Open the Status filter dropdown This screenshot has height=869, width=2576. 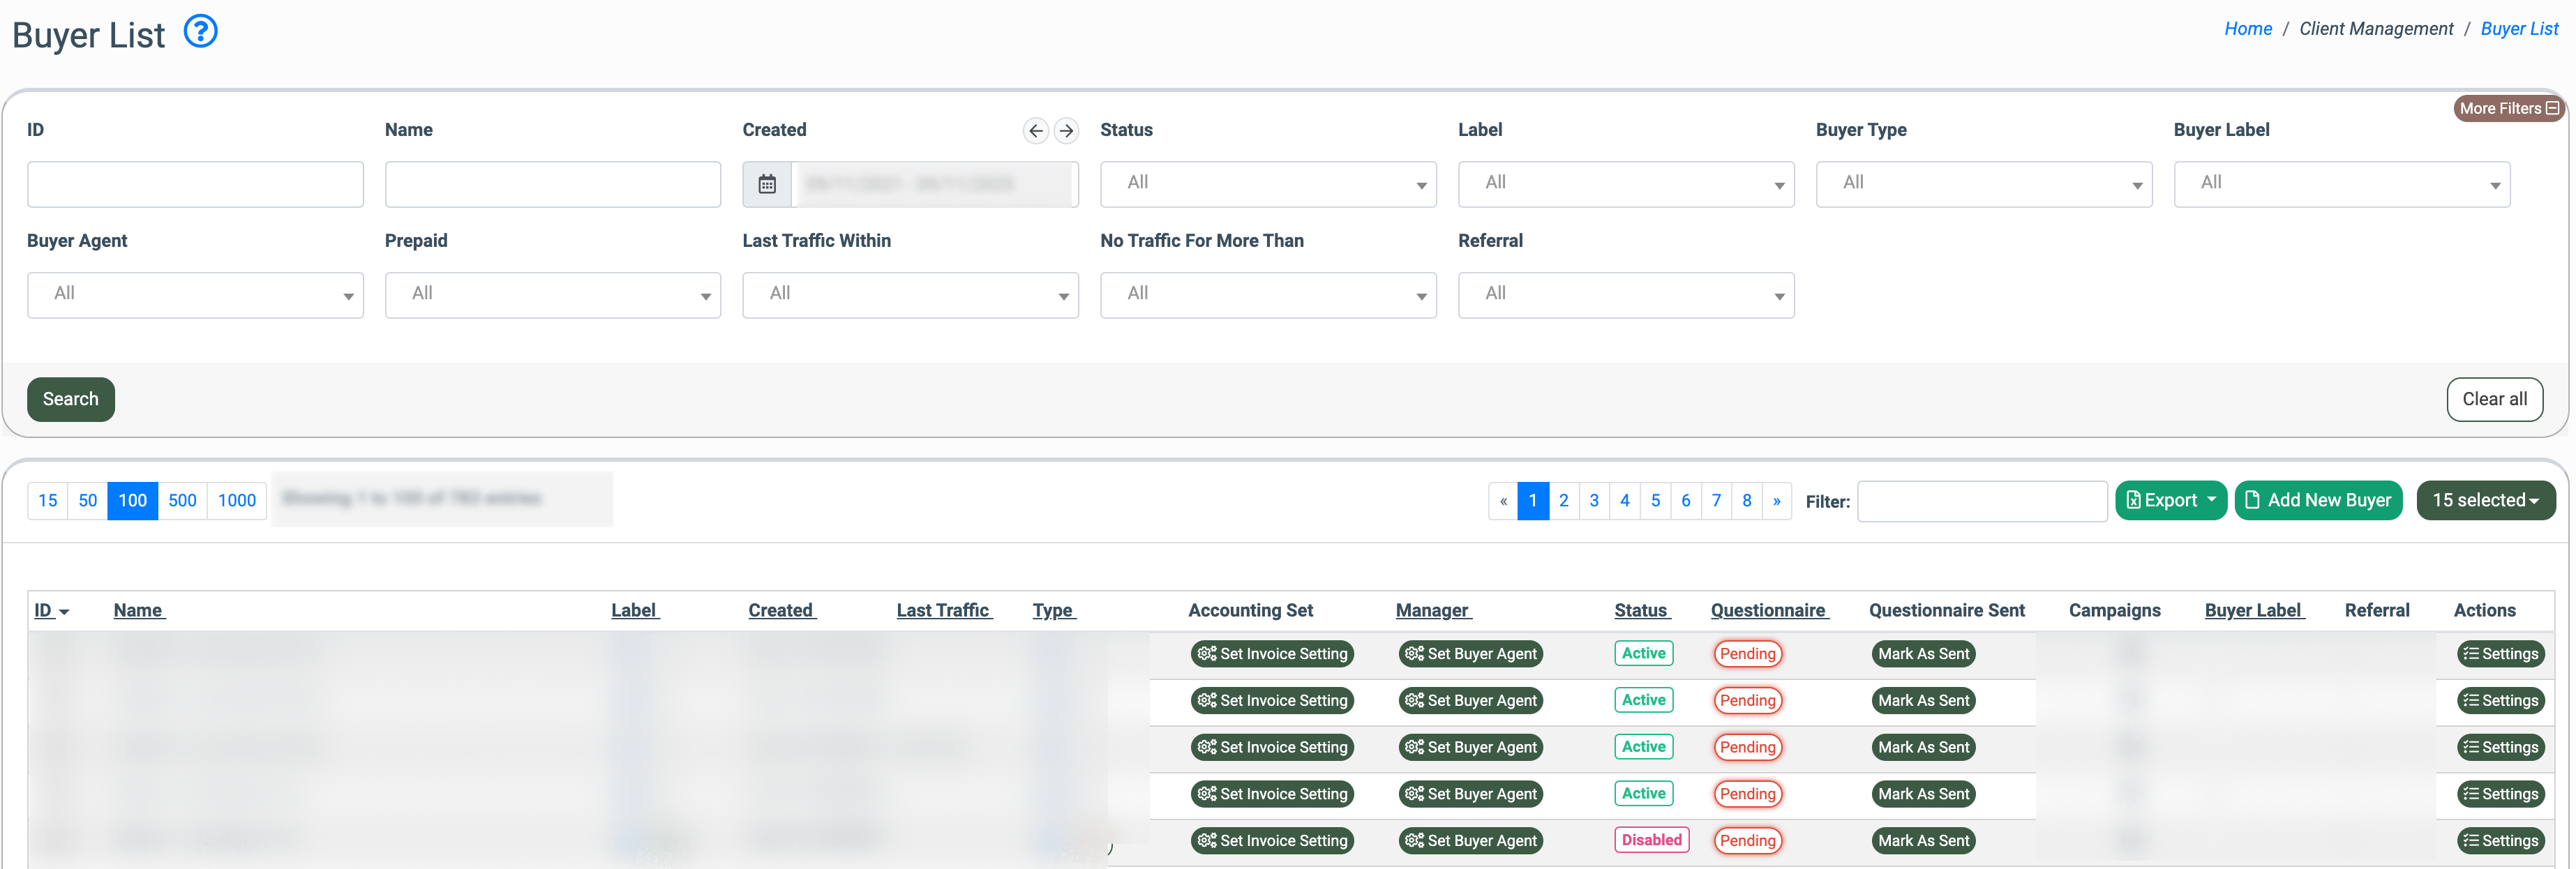[x=1267, y=184]
